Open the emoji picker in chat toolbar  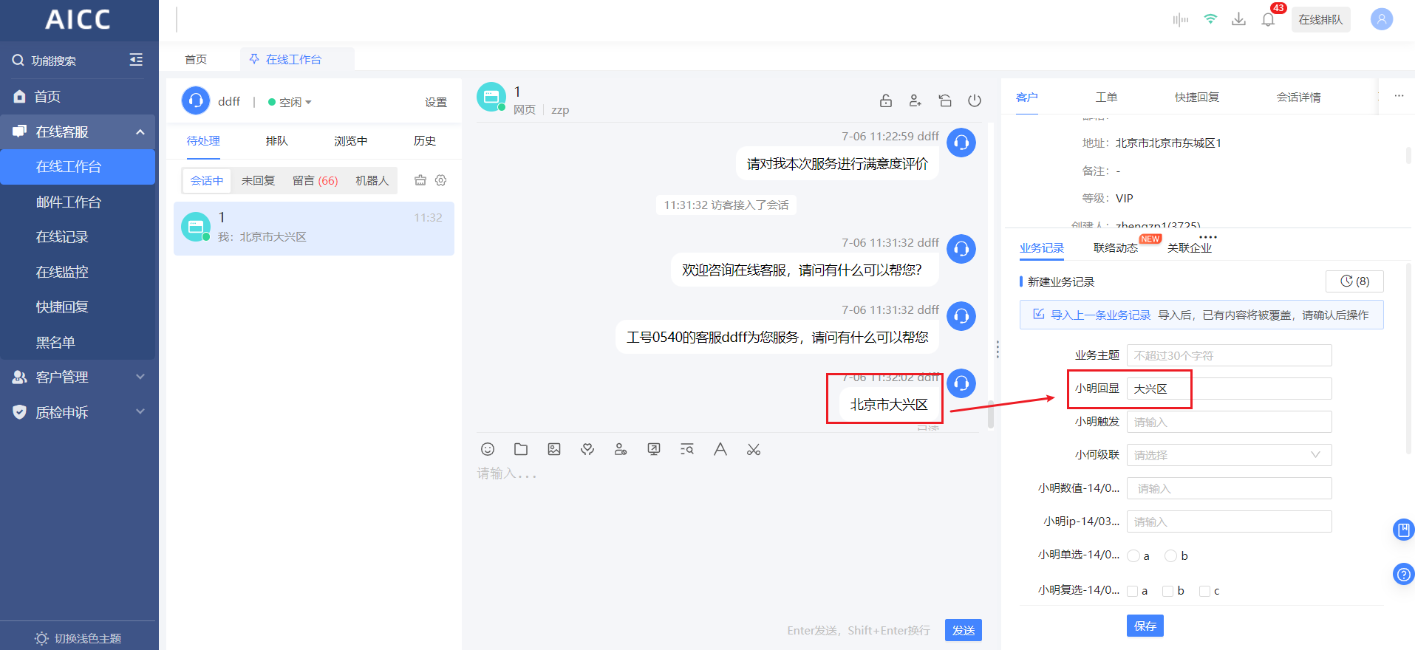[488, 449]
